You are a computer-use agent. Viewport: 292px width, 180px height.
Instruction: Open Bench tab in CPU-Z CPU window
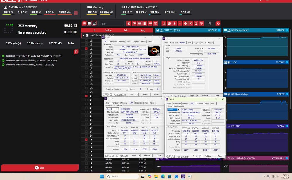[x=143, y=42]
